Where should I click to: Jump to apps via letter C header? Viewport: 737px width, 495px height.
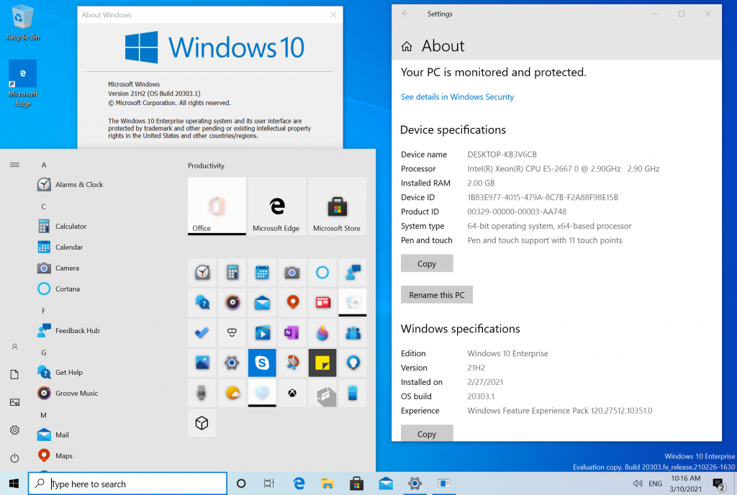43,206
